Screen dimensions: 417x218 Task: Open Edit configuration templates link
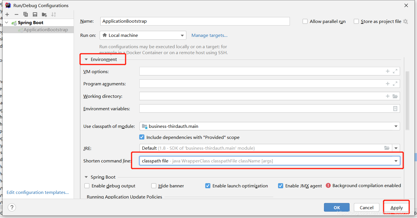click(38, 192)
